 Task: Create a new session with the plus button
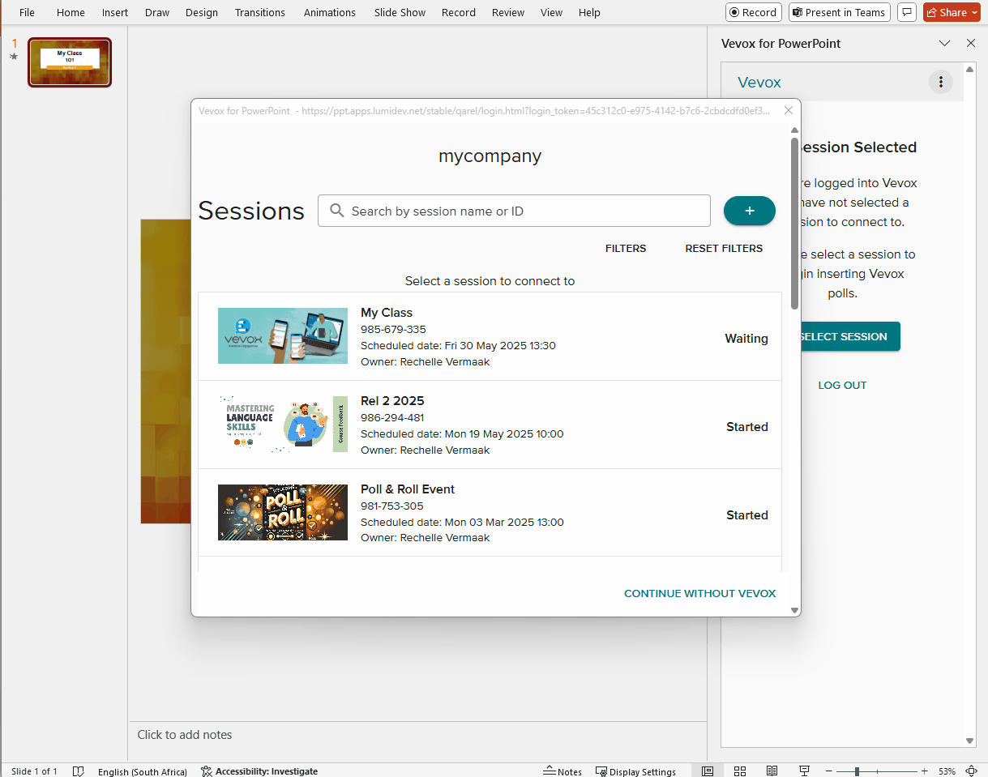750,211
